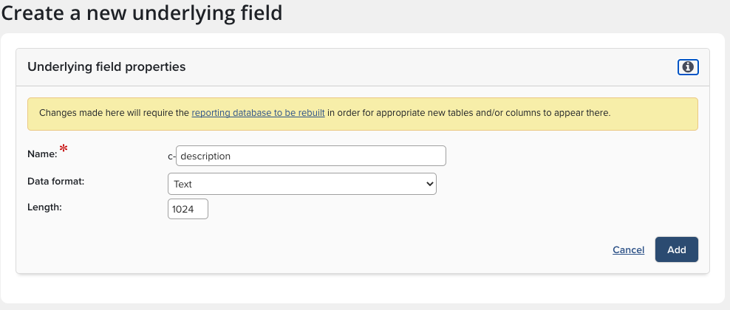Screen dimensions: 730x310
Task: Expand the Data format dropdown arrow
Action: (x=430, y=184)
